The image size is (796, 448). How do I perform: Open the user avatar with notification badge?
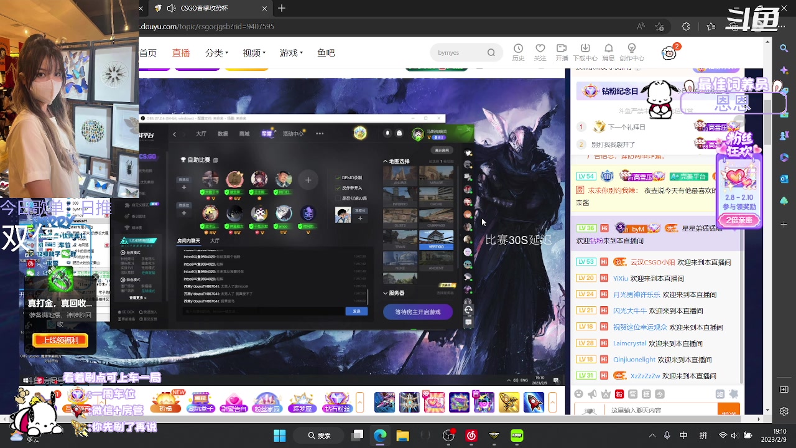[669, 52]
